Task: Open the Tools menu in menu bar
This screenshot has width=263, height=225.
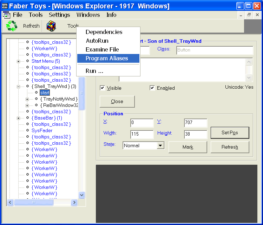Action: [x=35, y=15]
